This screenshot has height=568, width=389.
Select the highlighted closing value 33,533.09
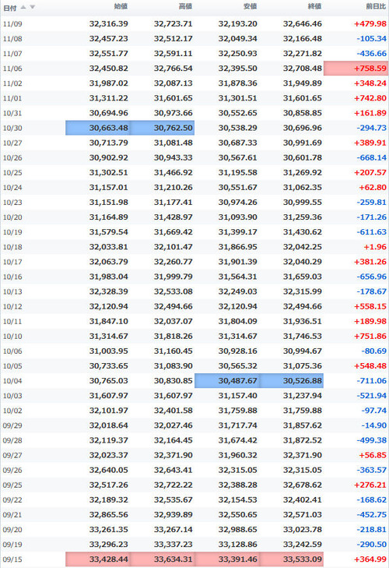[x=291, y=559]
